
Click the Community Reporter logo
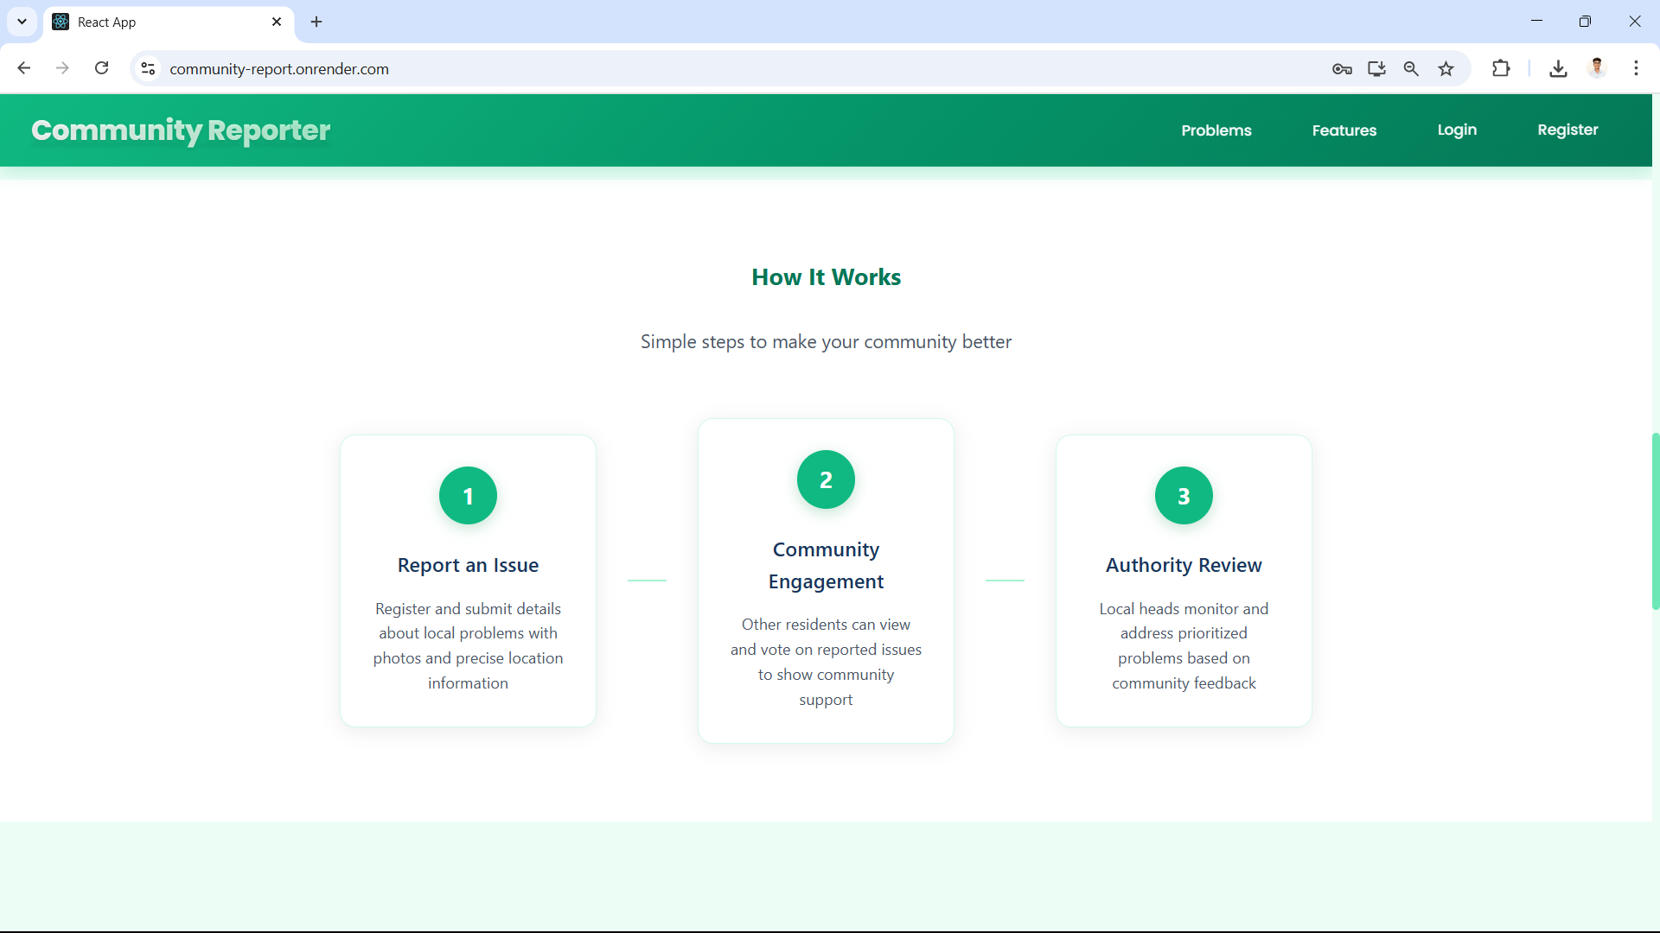click(181, 130)
